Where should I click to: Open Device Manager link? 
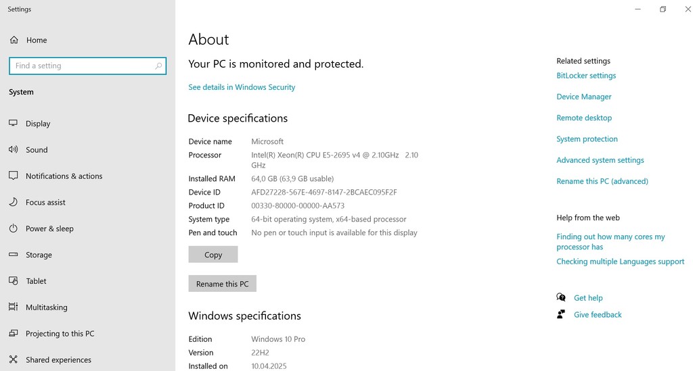584,97
